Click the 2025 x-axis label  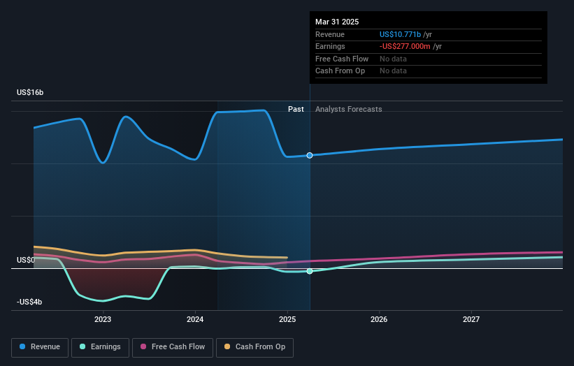tap(287, 320)
